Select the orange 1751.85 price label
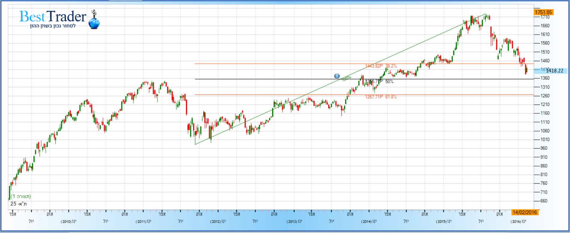Image resolution: width=570 pixels, height=233 pixels. click(543, 12)
